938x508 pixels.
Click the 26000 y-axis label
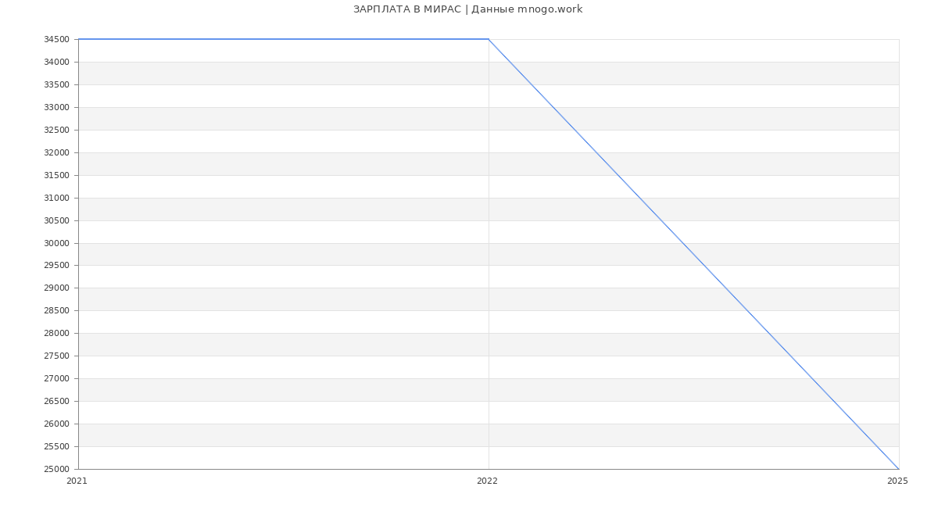click(56, 424)
